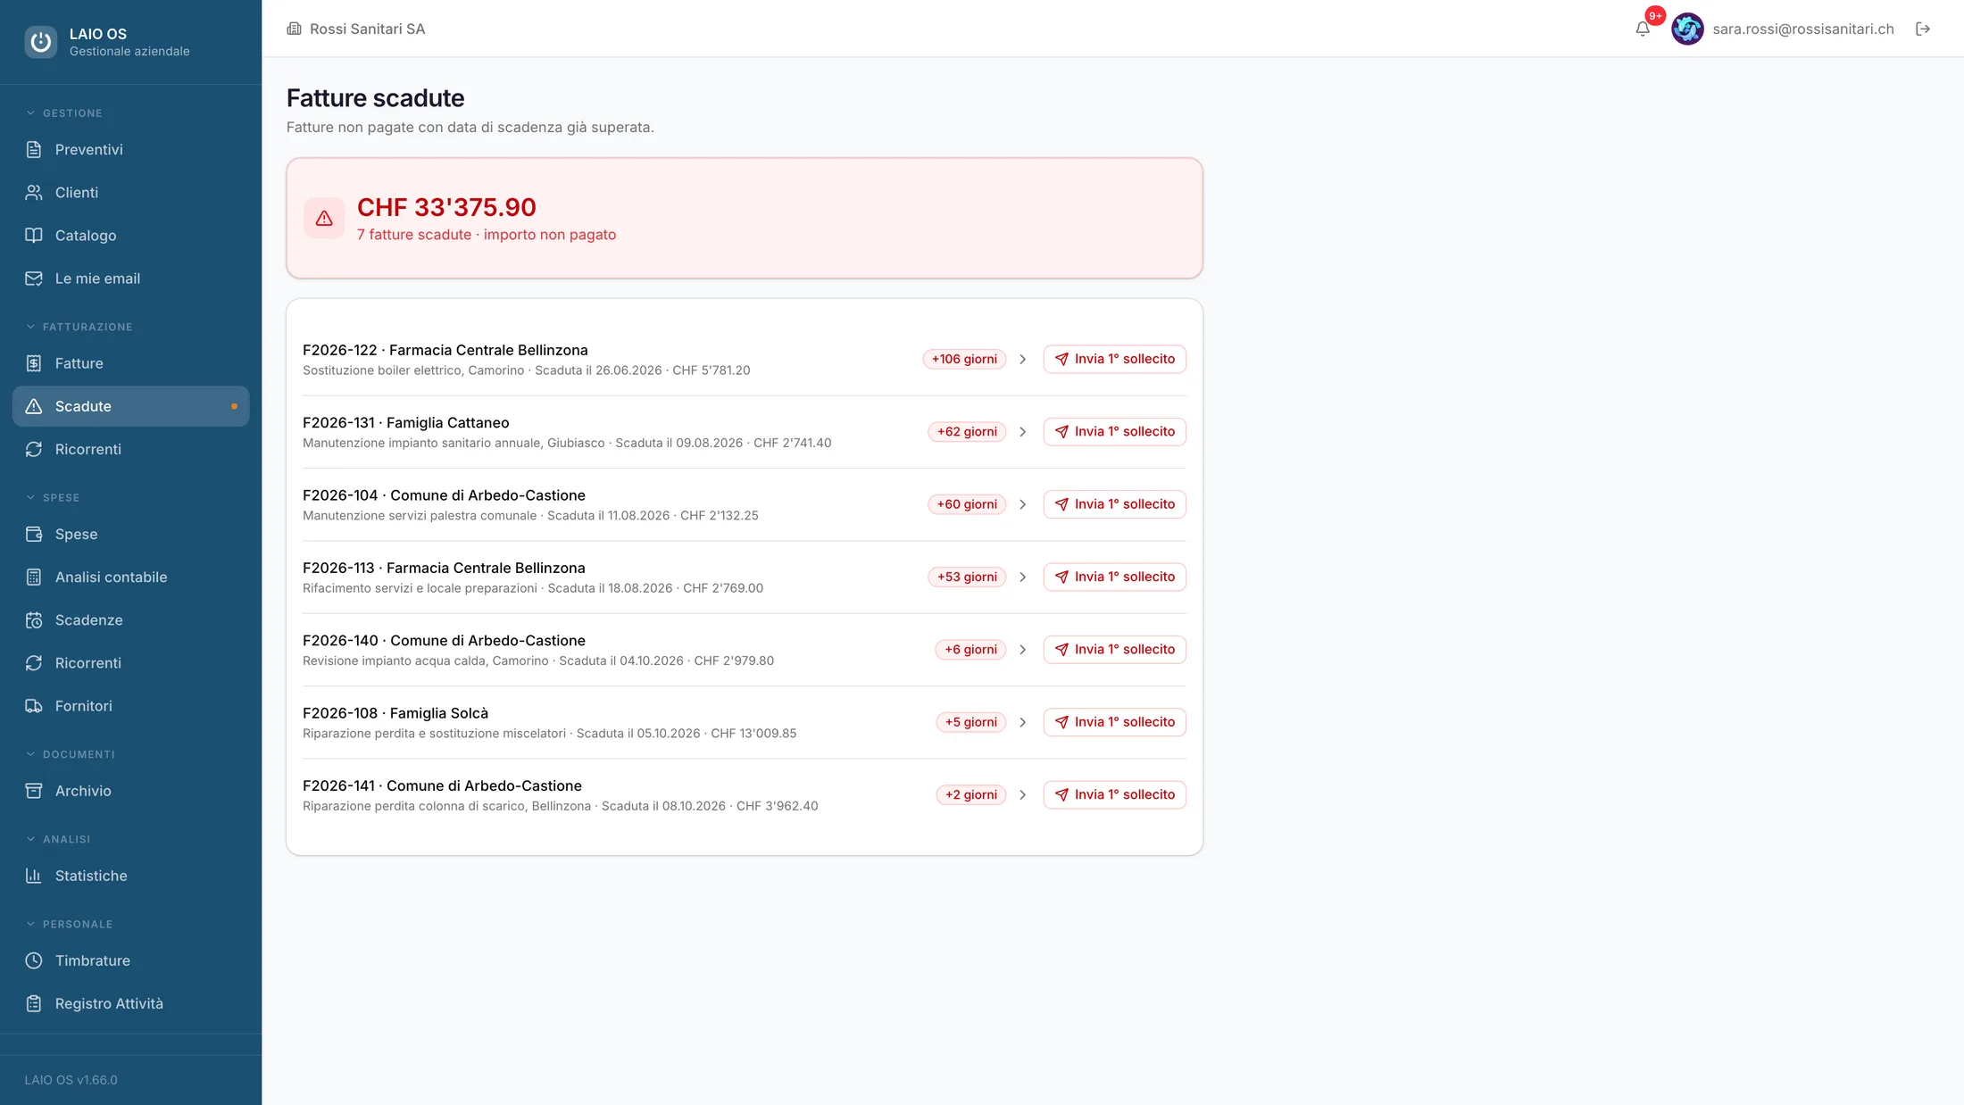The width and height of the screenshot is (1964, 1105).
Task: Open the user avatar picture
Action: pos(1687,29)
